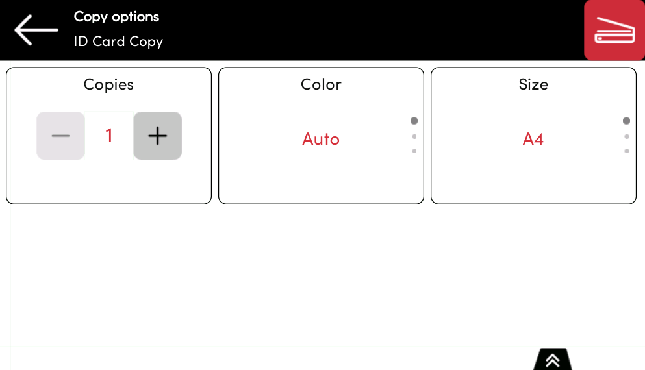645x370 pixels.
Task: Expand more options with the double chevron
Action: click(x=553, y=360)
